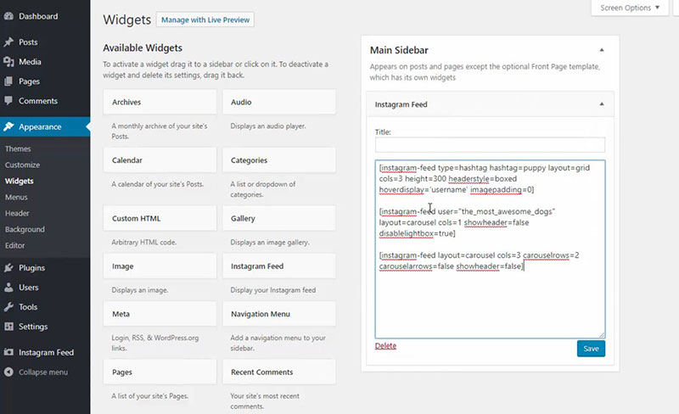Select the Gallery available widget
Viewport: 679px width, 414px height.
coord(279,218)
